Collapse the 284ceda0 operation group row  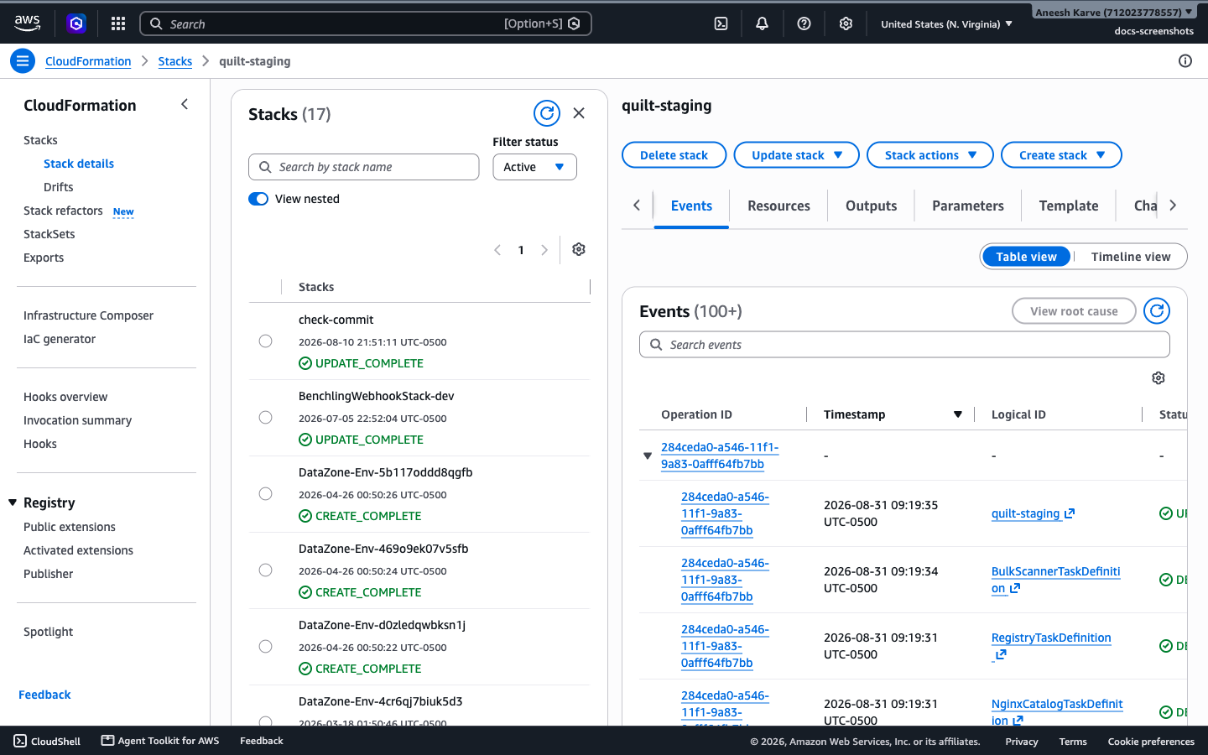pos(648,456)
